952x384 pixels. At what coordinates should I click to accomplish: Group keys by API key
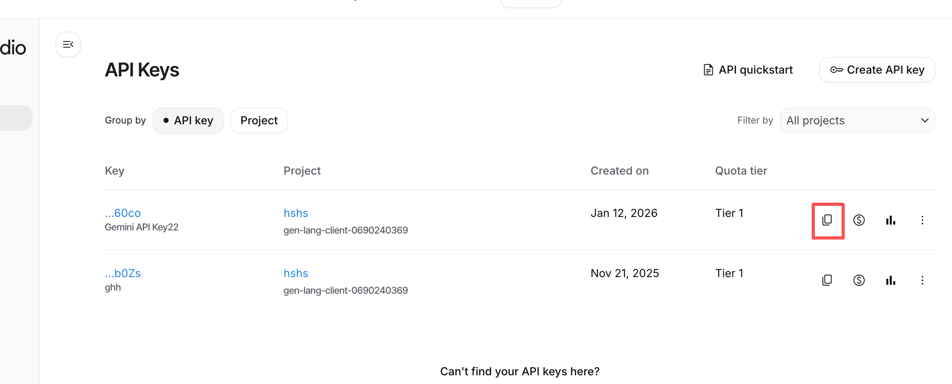point(188,120)
